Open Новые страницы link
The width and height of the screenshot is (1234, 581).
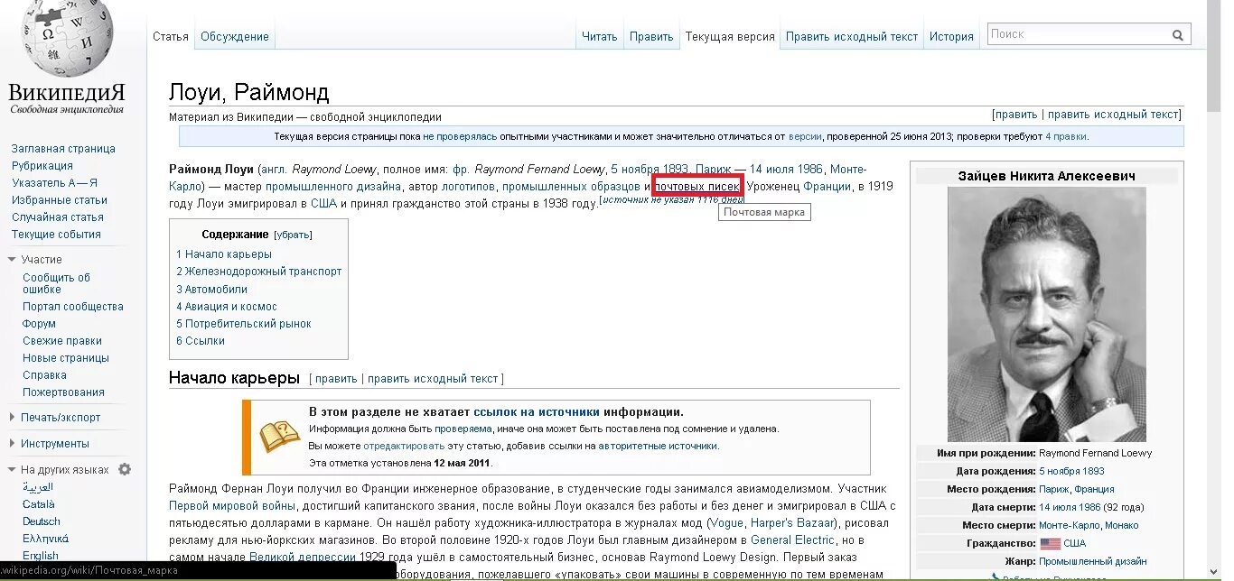click(65, 358)
